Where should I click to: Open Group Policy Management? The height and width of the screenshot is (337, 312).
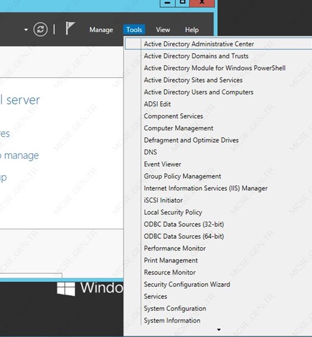(x=182, y=176)
